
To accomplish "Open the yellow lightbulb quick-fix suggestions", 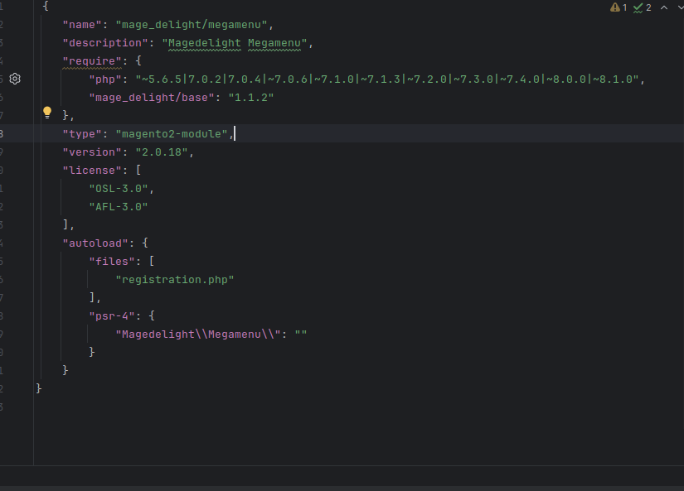I will point(47,113).
